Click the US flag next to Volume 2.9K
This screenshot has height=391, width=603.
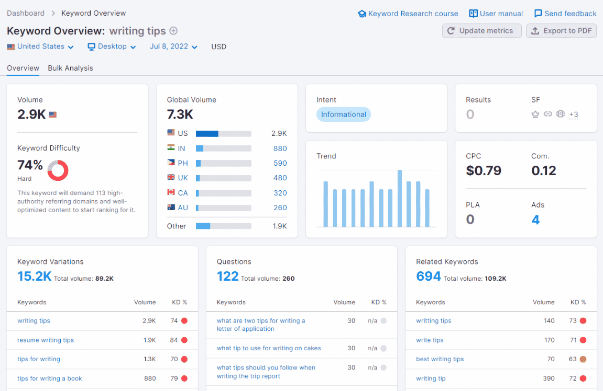click(x=53, y=114)
